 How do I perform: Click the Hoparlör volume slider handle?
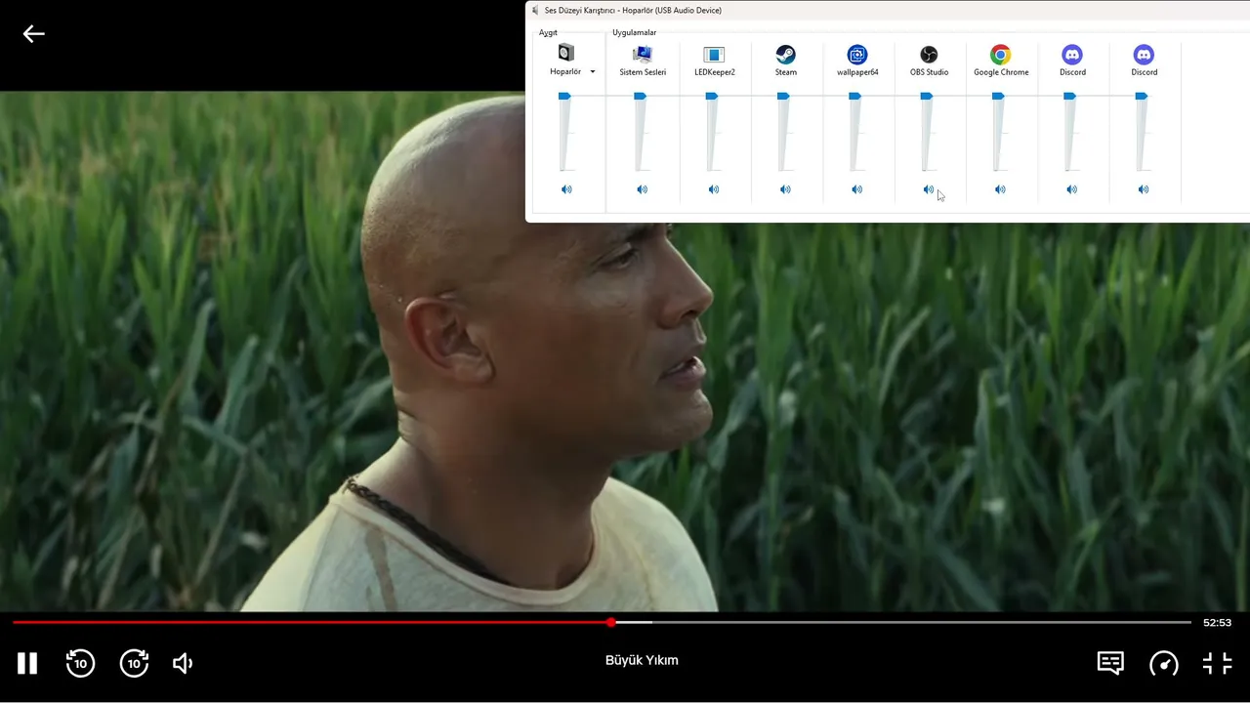[x=564, y=96]
